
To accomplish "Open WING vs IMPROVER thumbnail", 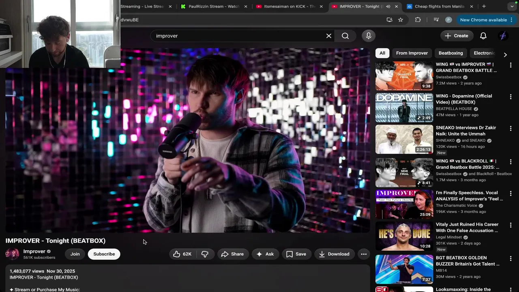I will click(x=404, y=76).
